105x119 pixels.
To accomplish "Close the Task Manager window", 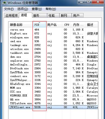I will [98, 2].
